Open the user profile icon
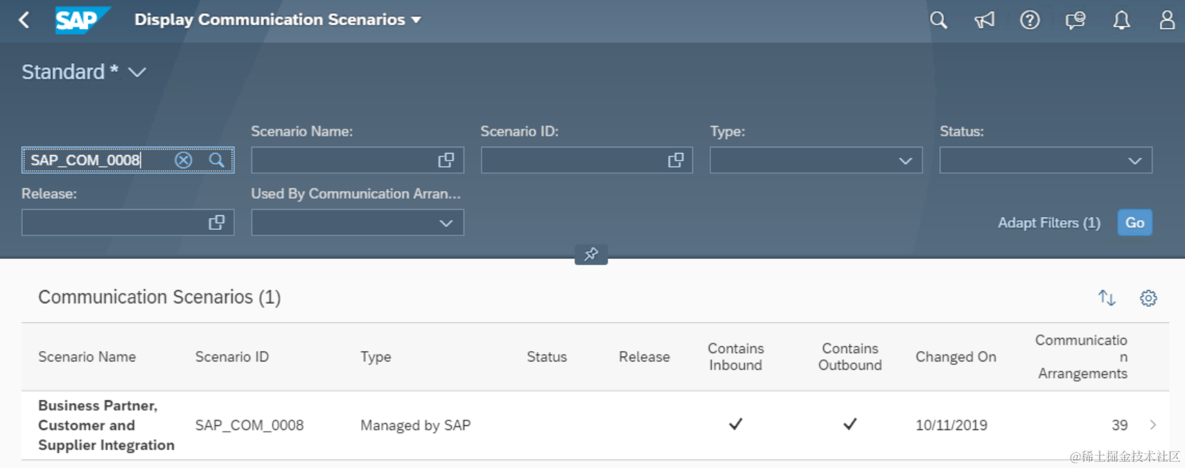 [1167, 20]
